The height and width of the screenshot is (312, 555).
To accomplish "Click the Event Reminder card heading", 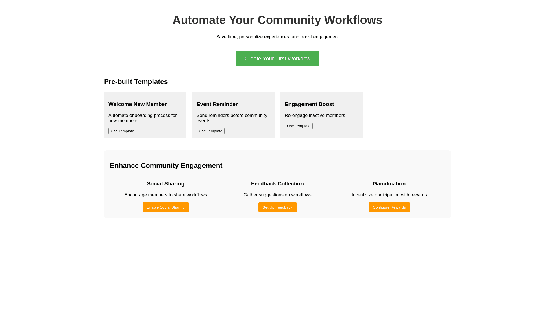I will tap(217, 104).
